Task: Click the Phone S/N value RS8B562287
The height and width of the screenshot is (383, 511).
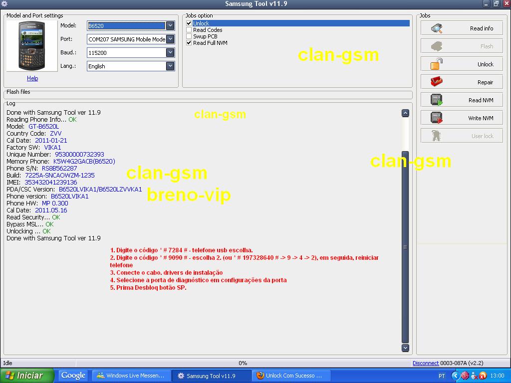Action: tap(59, 169)
